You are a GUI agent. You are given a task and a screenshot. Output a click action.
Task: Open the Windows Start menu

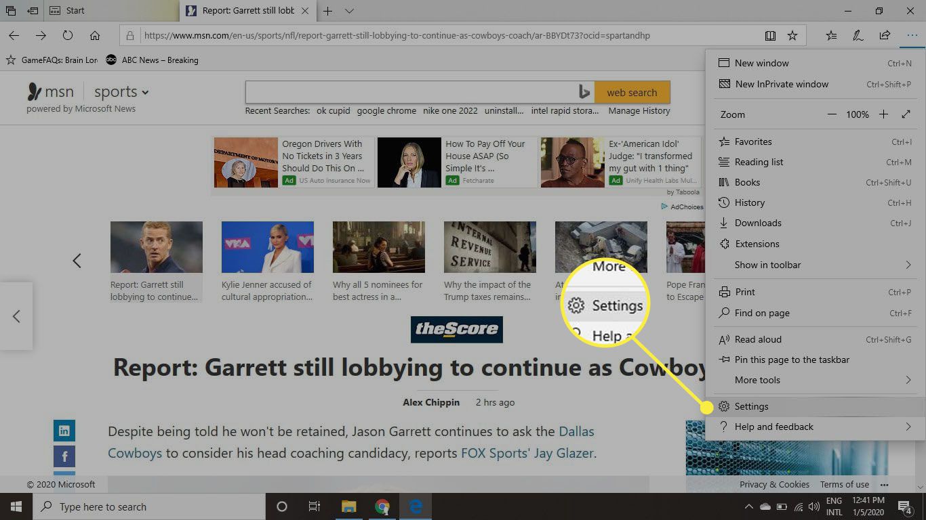coord(16,506)
